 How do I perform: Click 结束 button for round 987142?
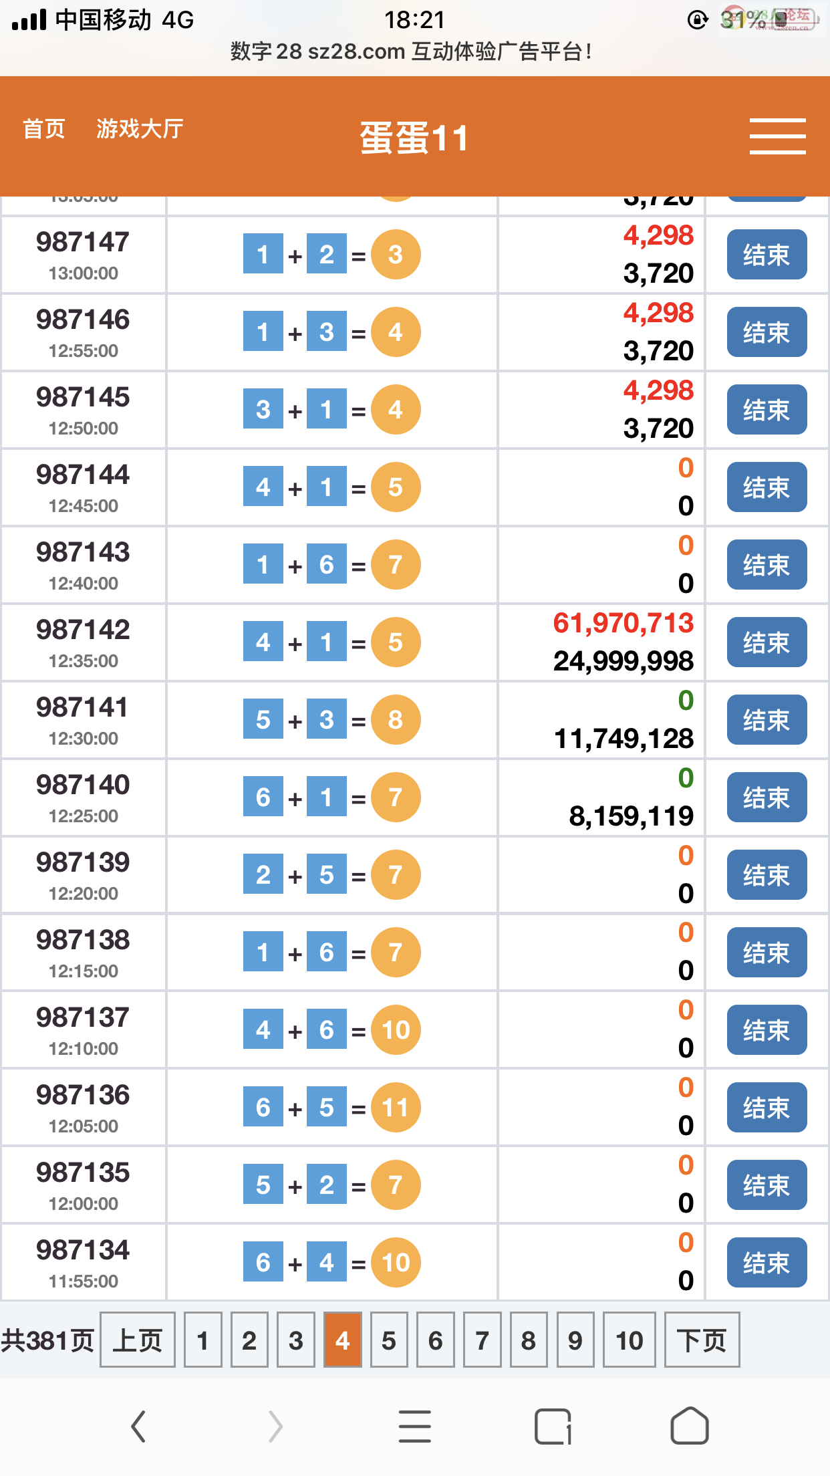click(767, 642)
